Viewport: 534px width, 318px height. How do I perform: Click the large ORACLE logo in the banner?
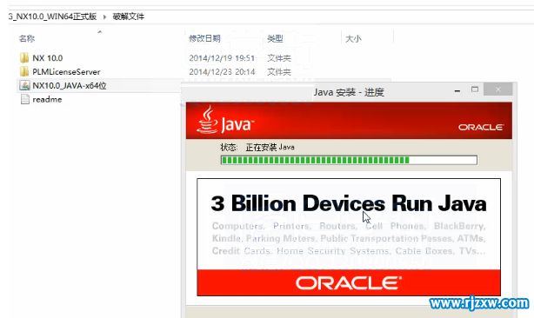[x=349, y=283]
